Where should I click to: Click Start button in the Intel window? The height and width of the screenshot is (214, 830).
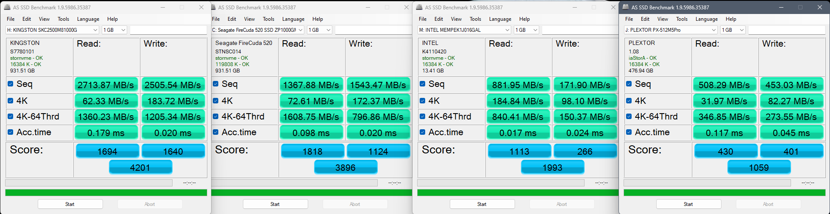click(x=482, y=204)
